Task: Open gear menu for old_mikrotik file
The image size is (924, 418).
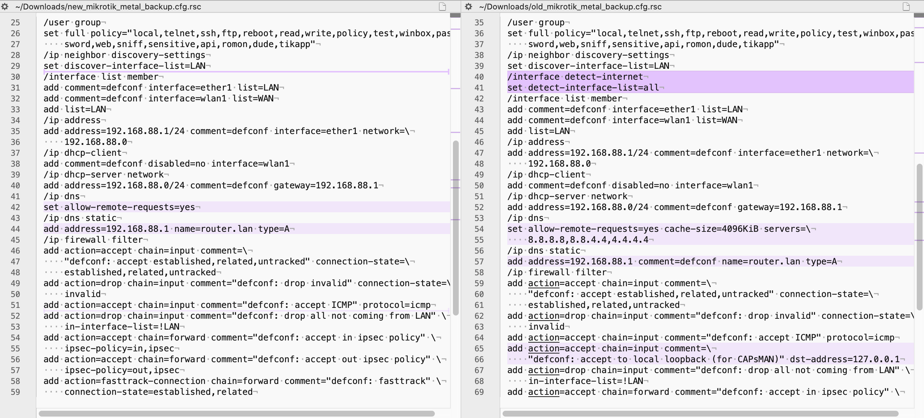Action: click(x=469, y=7)
